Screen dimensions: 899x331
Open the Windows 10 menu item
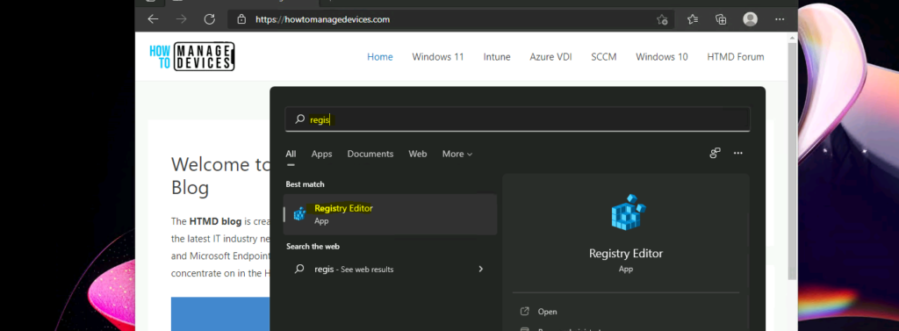click(x=662, y=57)
